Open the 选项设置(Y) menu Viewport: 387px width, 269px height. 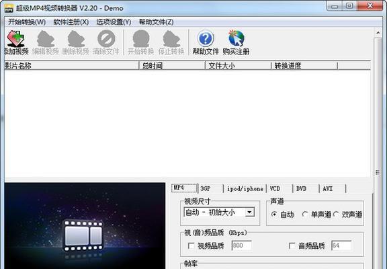(114, 22)
